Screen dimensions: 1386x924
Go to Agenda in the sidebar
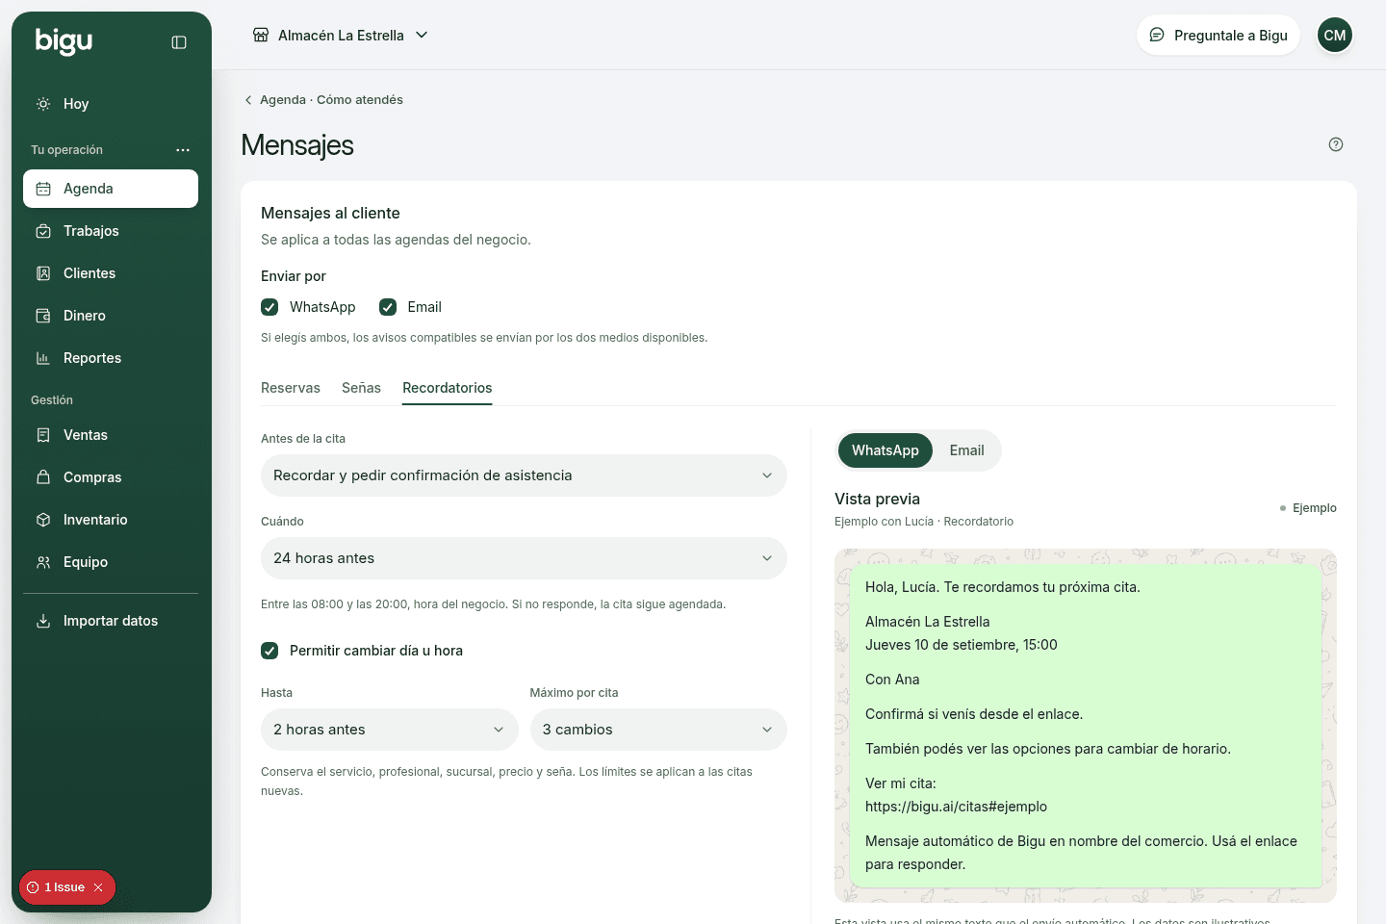point(111,189)
